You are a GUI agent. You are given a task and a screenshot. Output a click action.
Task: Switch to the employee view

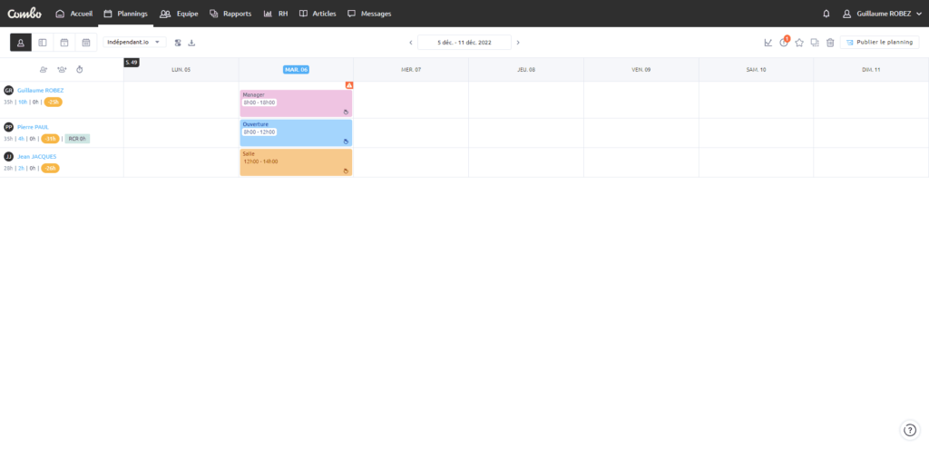click(x=21, y=43)
